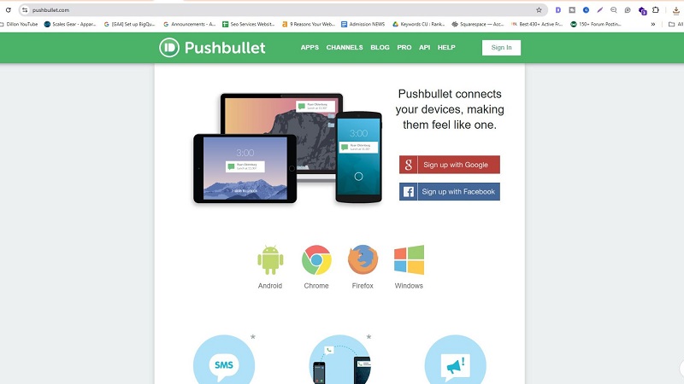Open the Admission NEWS bookmark
This screenshot has width=684, height=384.
(363, 25)
